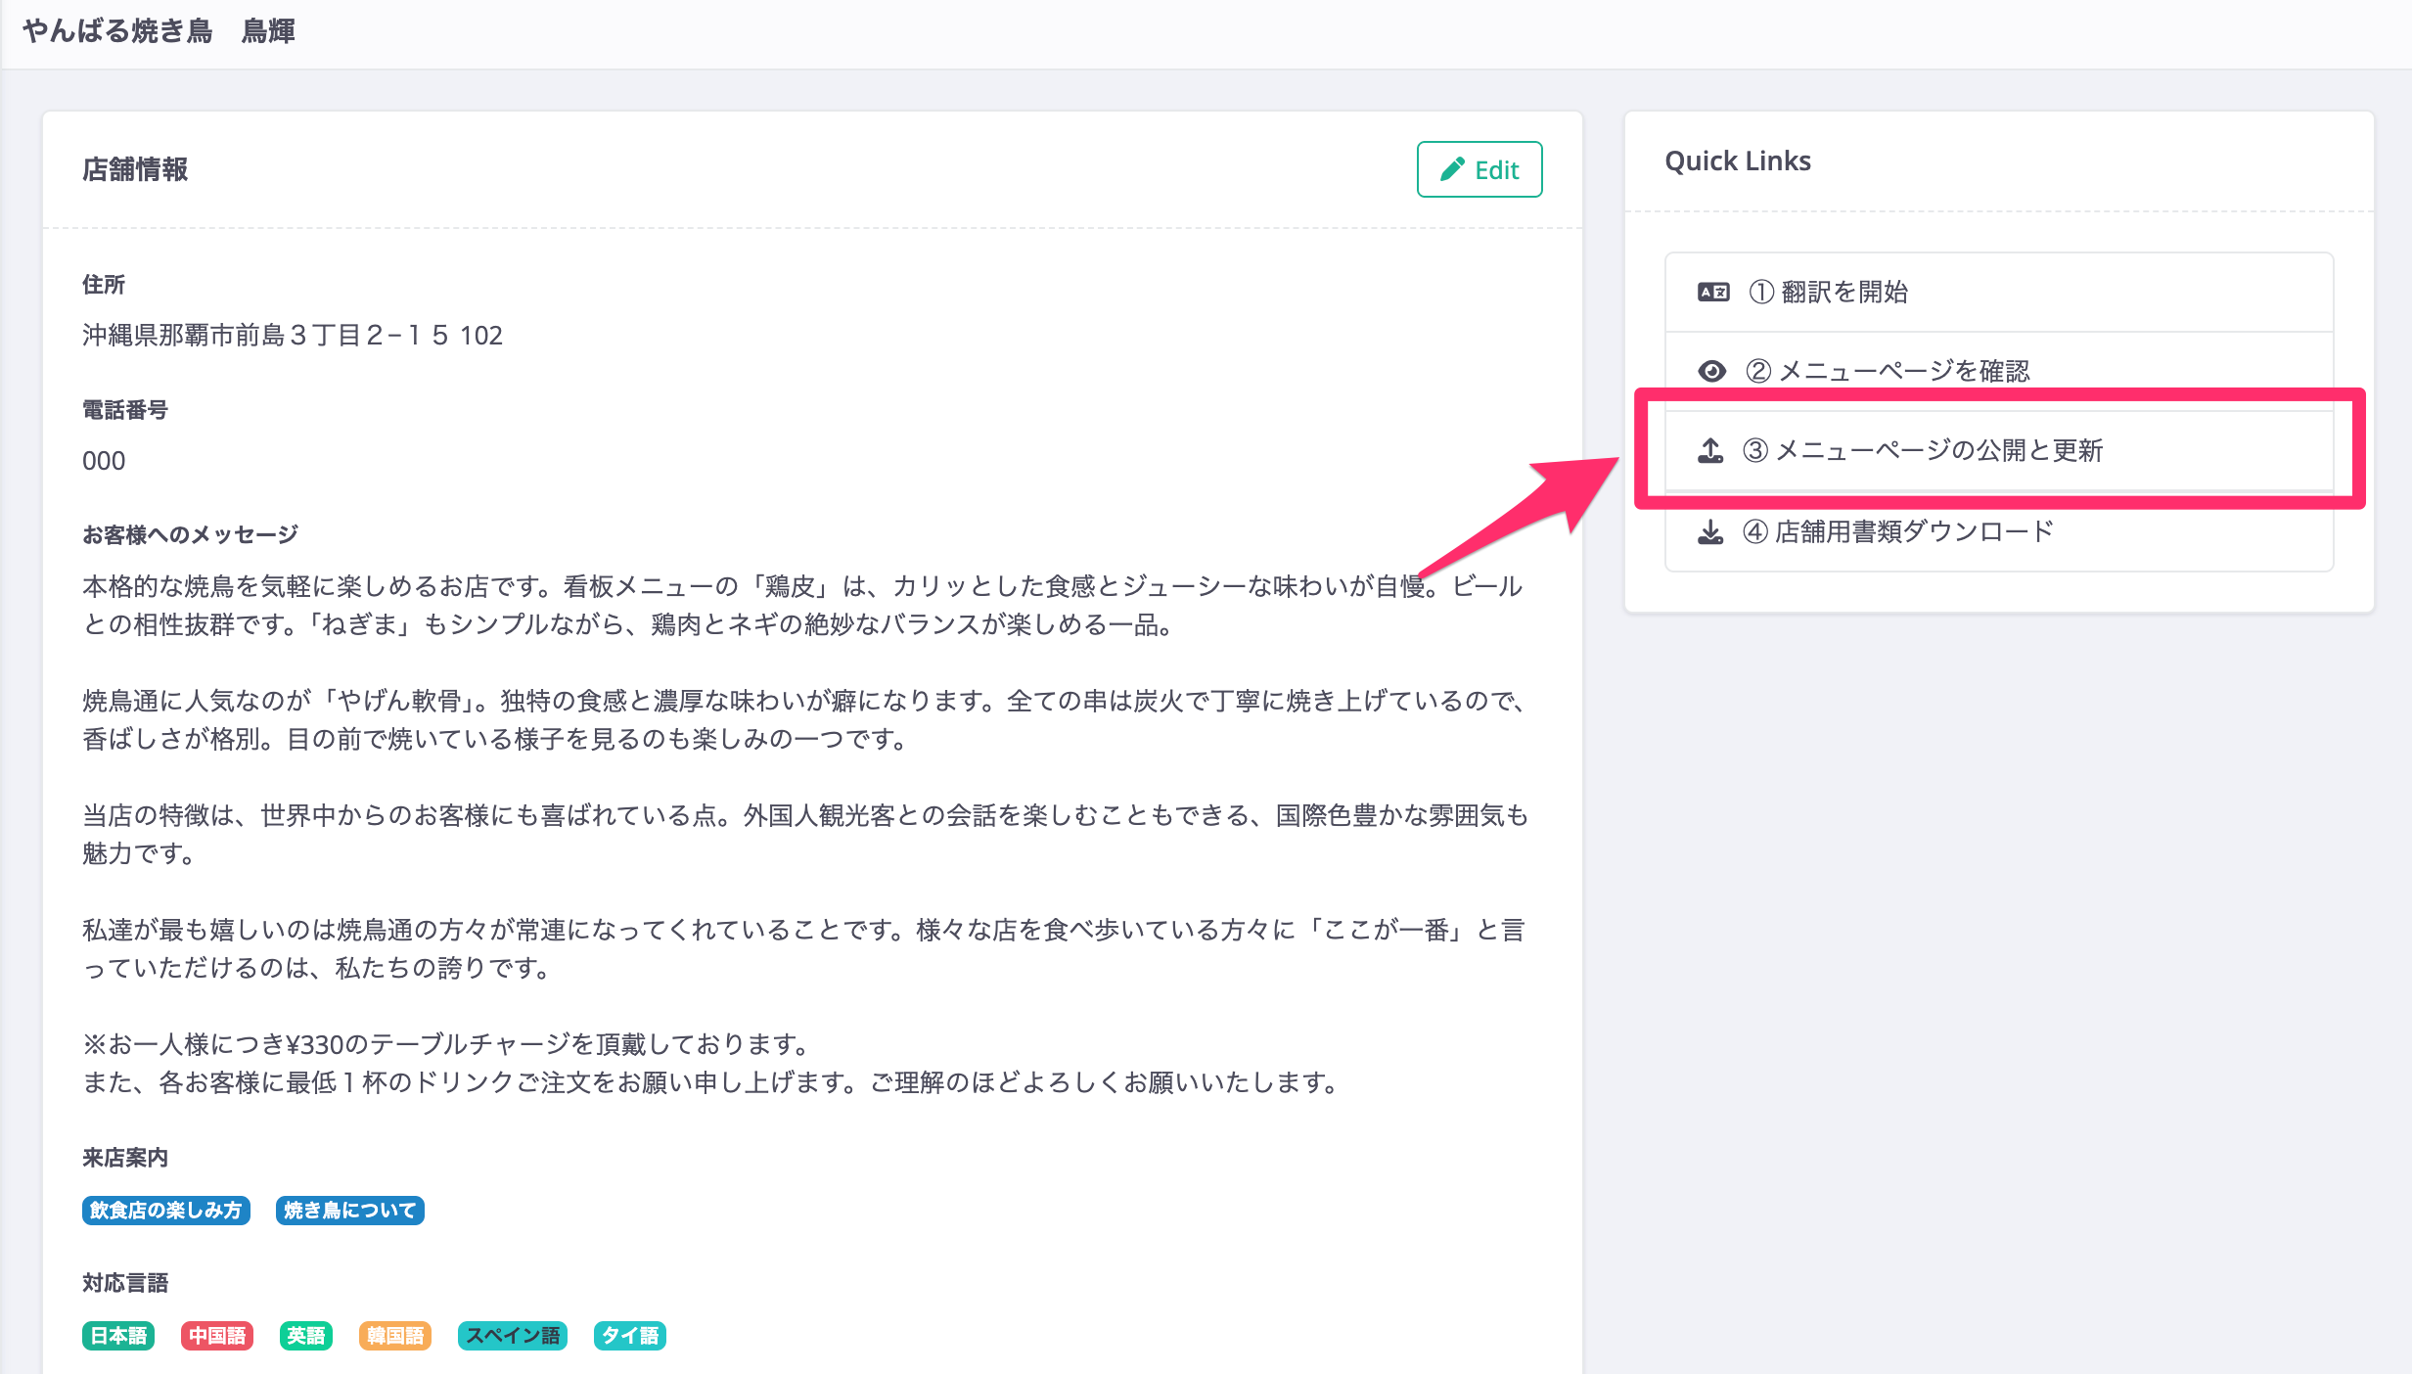Image resolution: width=2412 pixels, height=1374 pixels.
Task: Click the お客様へのメッセージ label
Action: coord(190,535)
